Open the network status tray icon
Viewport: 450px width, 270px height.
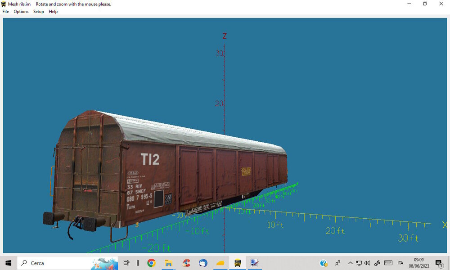click(x=359, y=263)
